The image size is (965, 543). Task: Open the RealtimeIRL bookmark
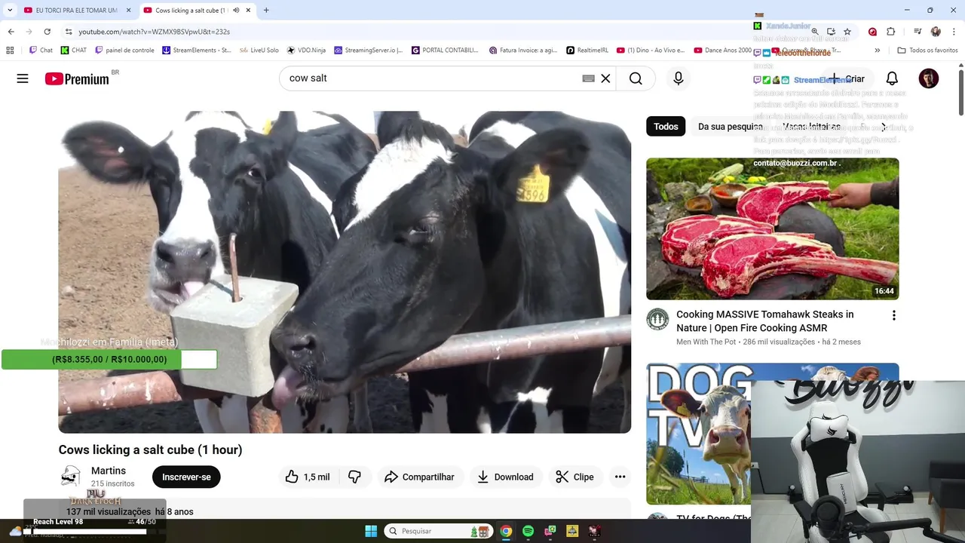587,51
